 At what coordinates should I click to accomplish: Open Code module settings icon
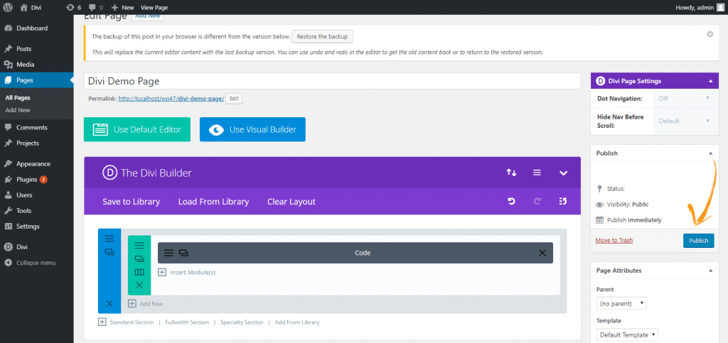pyautogui.click(x=169, y=253)
